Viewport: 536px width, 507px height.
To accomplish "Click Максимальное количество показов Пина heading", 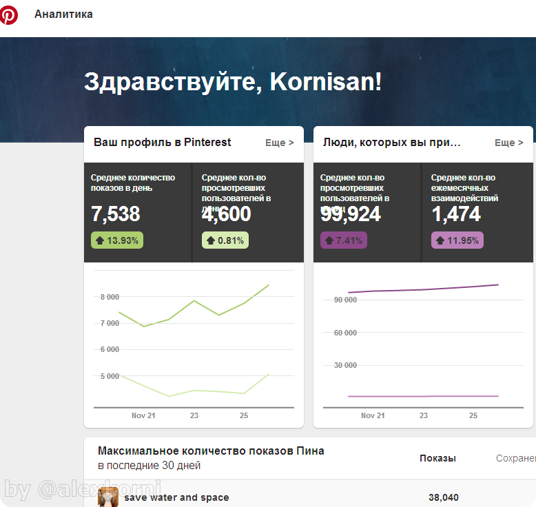I will (x=211, y=451).
